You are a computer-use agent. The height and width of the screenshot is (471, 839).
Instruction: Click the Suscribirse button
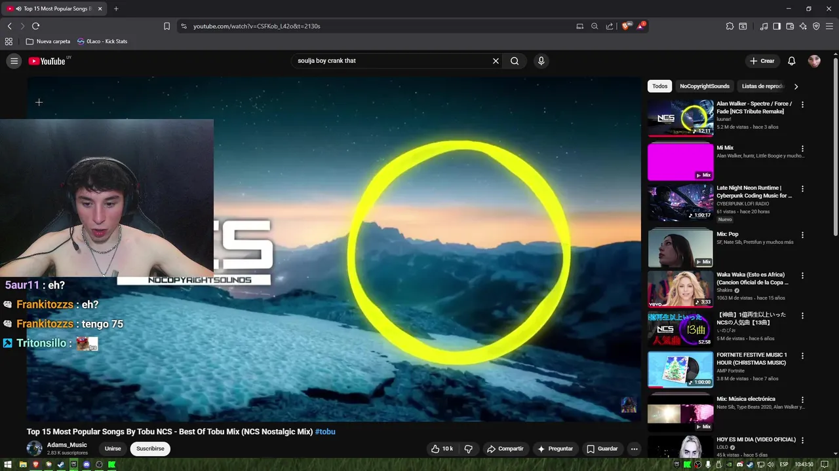click(x=150, y=449)
